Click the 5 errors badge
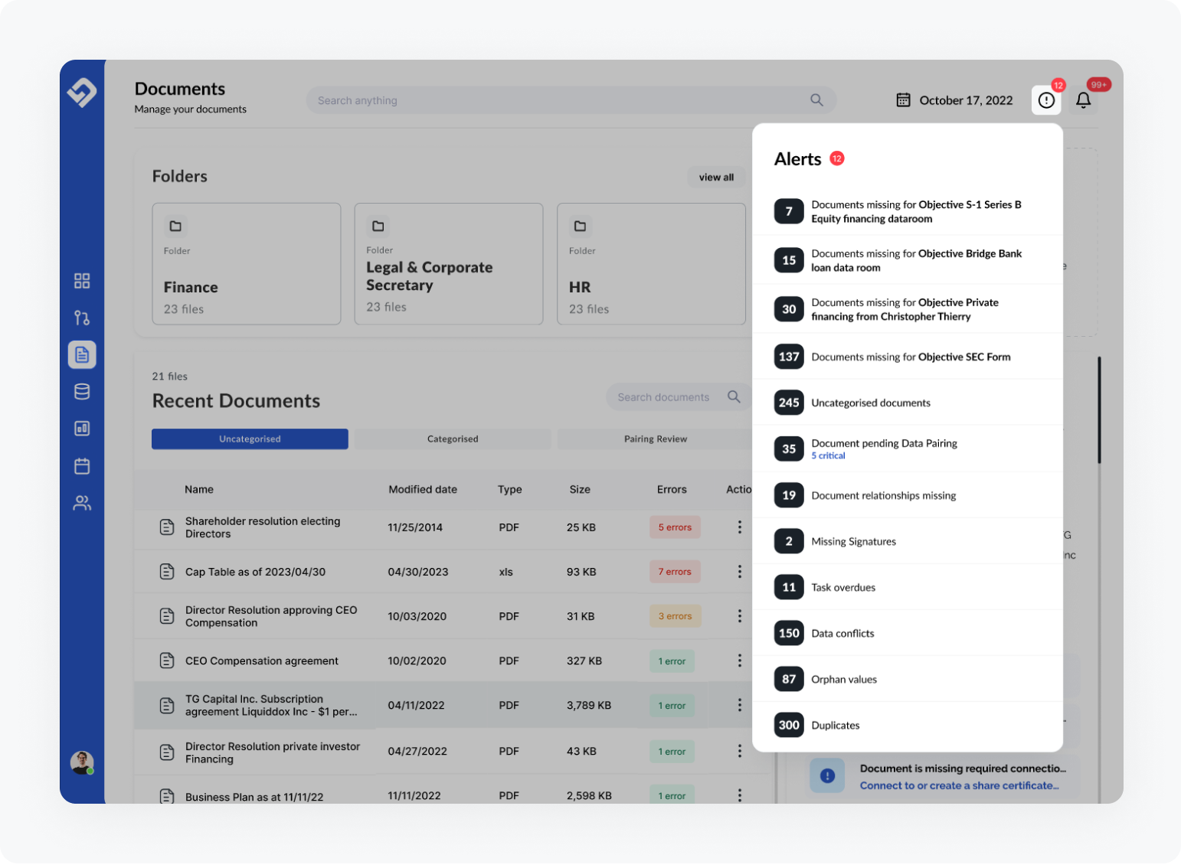 point(675,527)
